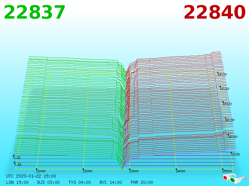This screenshot has height=186, width=249.
Task: Click the 25000 price axis label
Action: (227, 171)
